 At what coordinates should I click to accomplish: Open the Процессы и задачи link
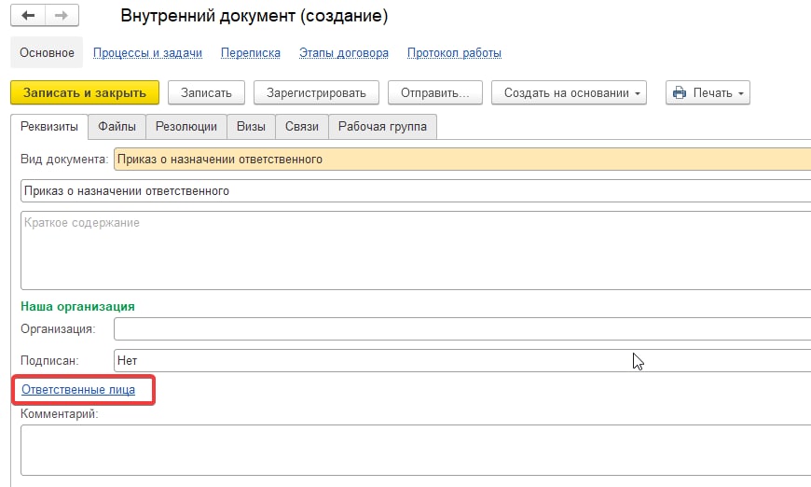click(147, 53)
